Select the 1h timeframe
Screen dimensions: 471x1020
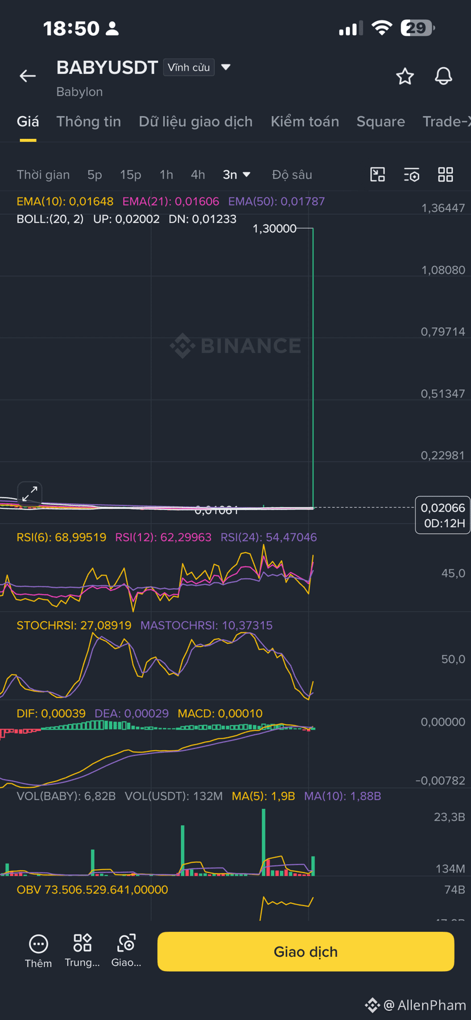pyautogui.click(x=166, y=175)
